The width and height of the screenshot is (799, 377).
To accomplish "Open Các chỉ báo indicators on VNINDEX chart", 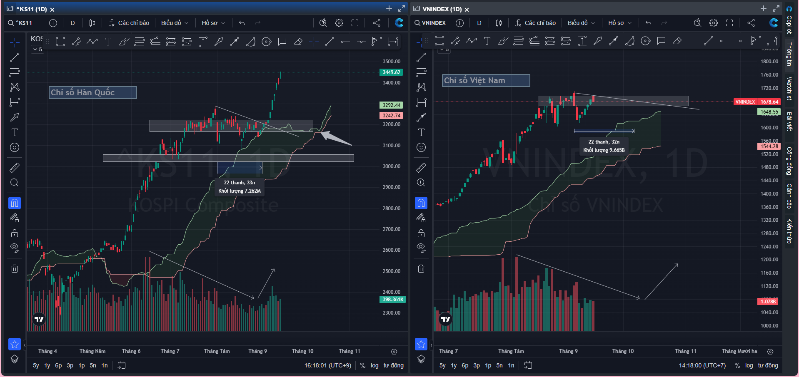I will pos(535,23).
